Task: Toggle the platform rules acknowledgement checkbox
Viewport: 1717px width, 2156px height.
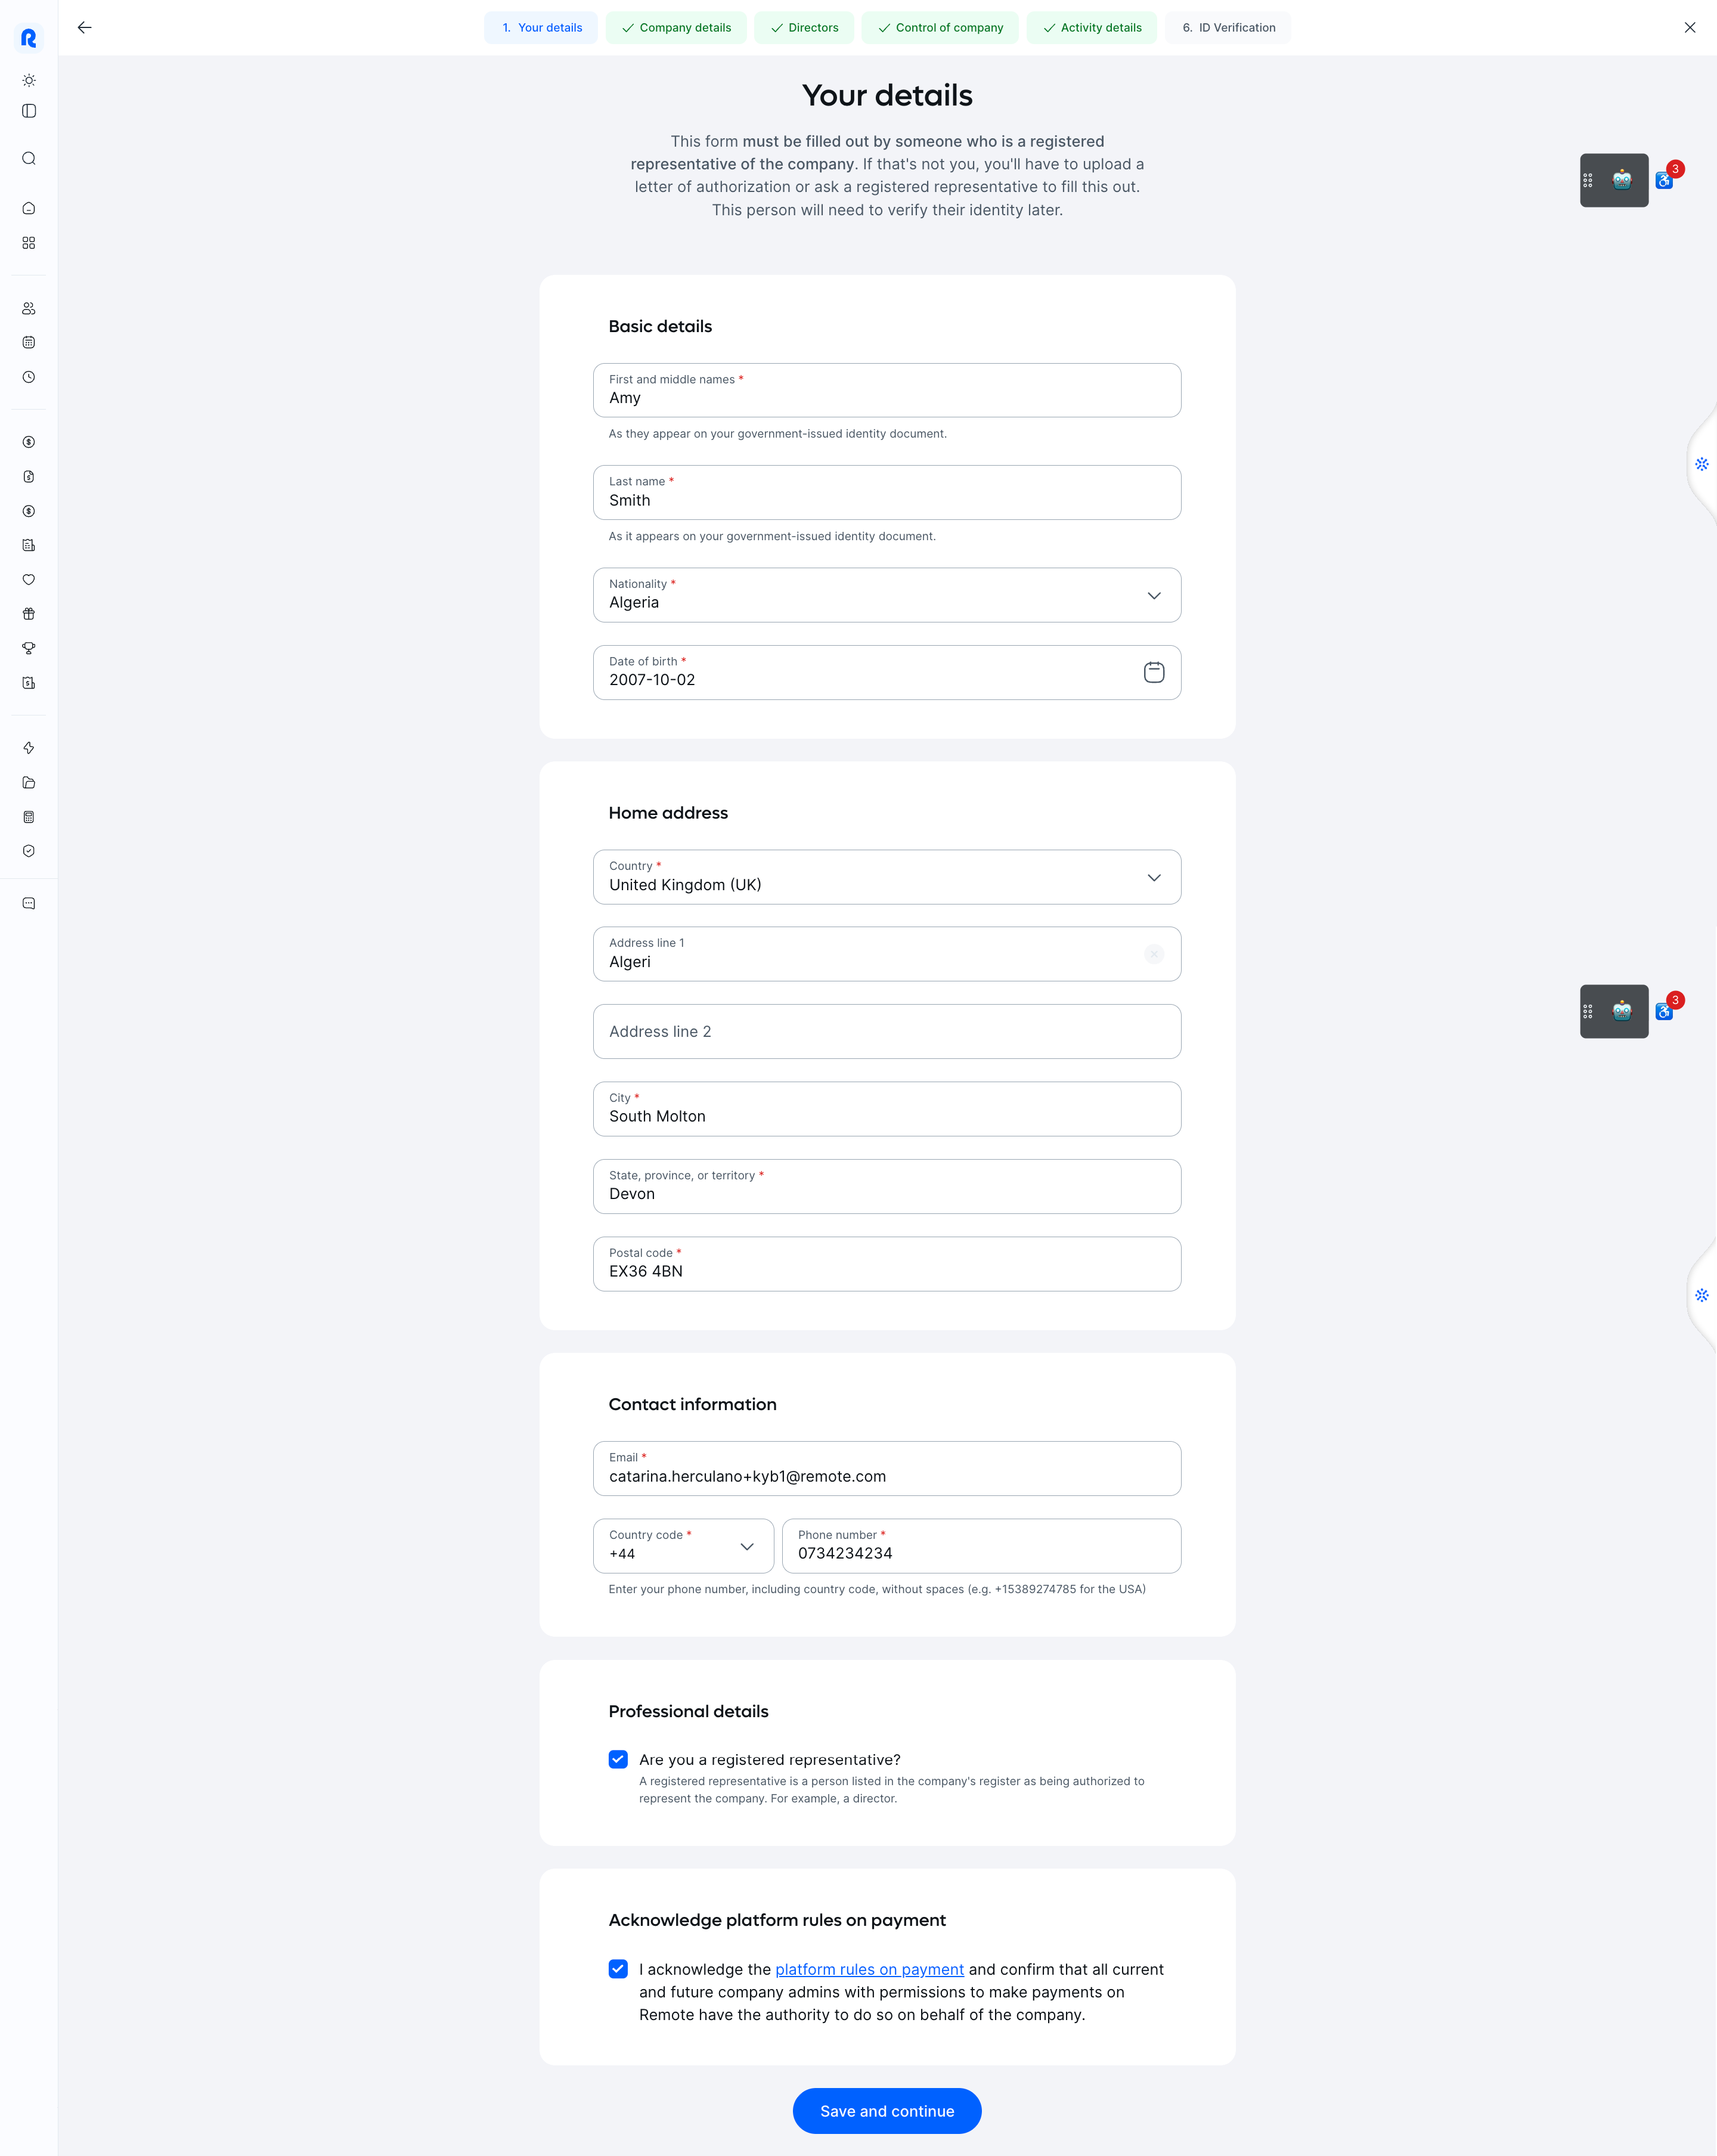Action: (x=618, y=1968)
